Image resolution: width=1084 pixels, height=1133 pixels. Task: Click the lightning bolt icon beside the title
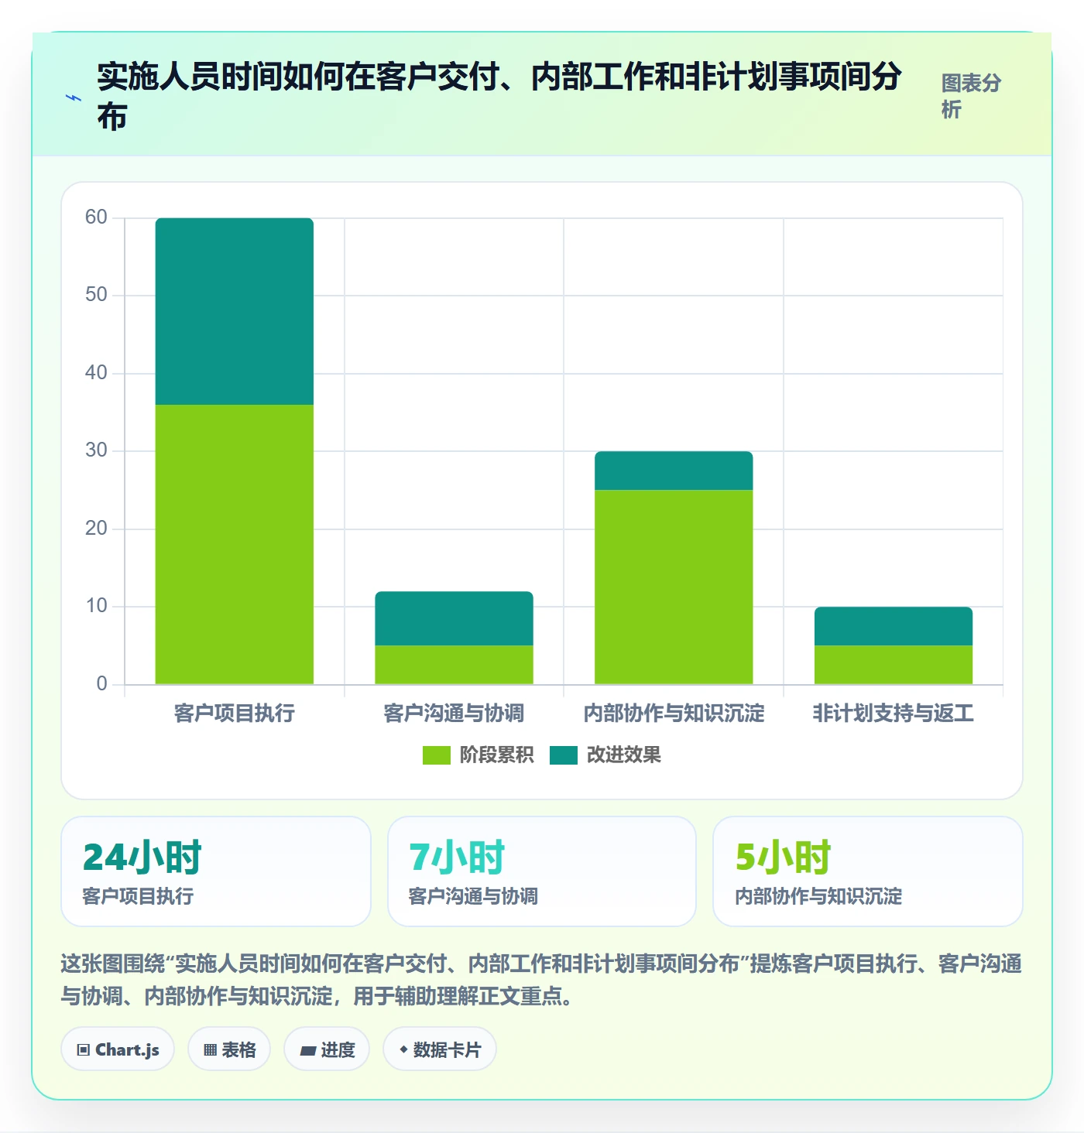click(x=74, y=98)
